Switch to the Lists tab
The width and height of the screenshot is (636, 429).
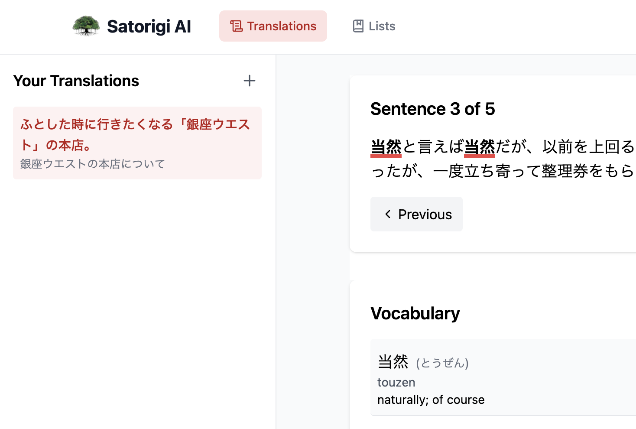[373, 26]
